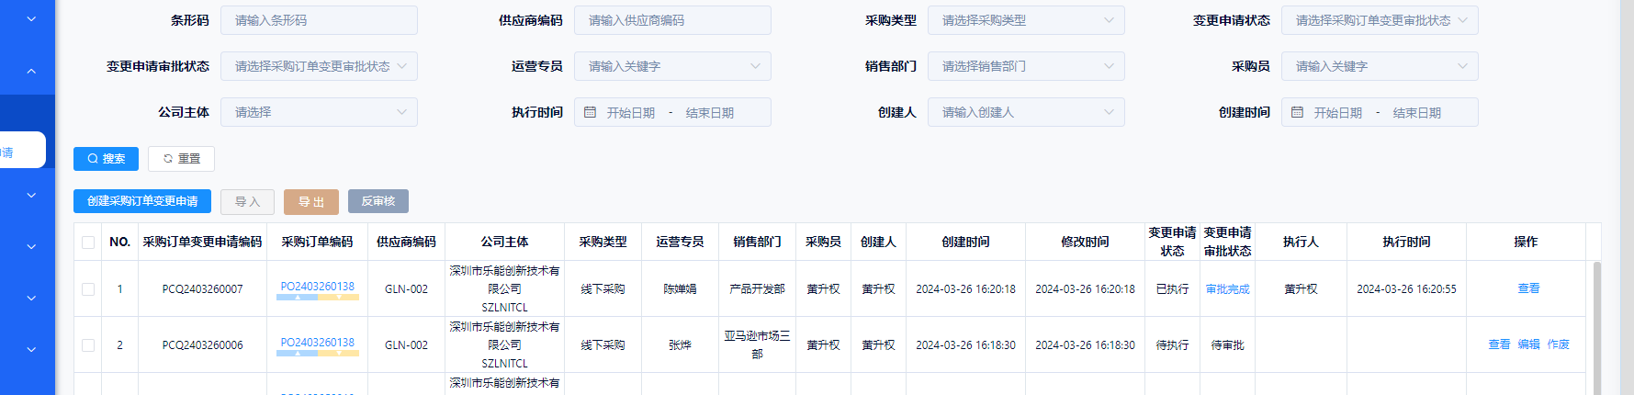Click 陈婵娟 in row 1

pos(680,289)
